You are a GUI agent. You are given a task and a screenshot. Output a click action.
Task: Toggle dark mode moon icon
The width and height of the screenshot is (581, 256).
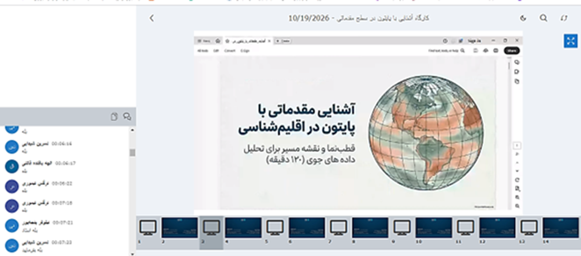click(x=523, y=18)
